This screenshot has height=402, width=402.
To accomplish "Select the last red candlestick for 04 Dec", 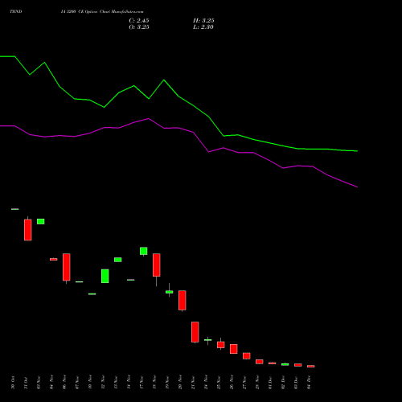I will click(x=311, y=366).
